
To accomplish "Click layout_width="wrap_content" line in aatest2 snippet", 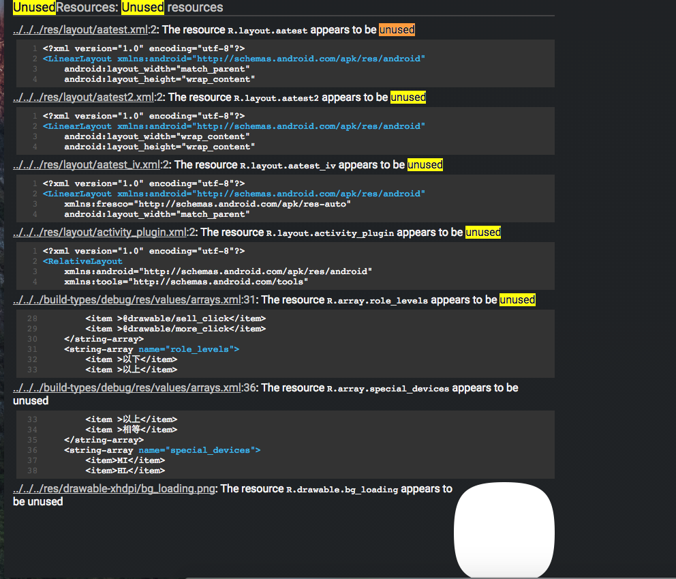I will [x=157, y=136].
